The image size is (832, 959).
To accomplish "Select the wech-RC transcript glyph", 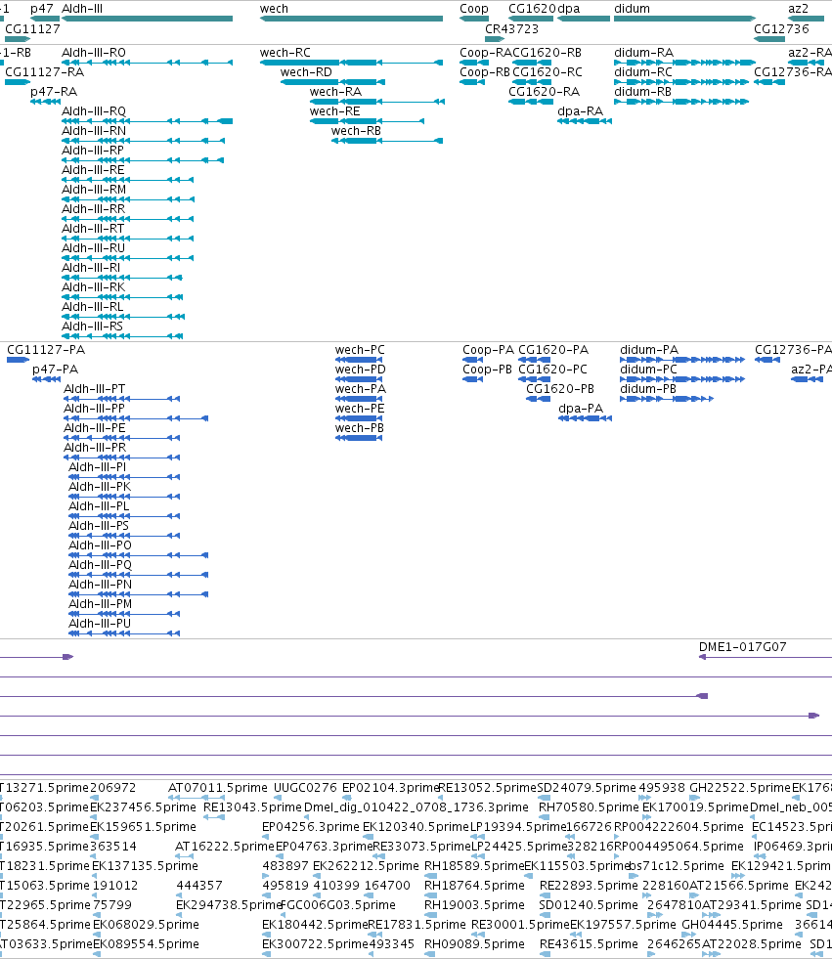I will point(351,63).
